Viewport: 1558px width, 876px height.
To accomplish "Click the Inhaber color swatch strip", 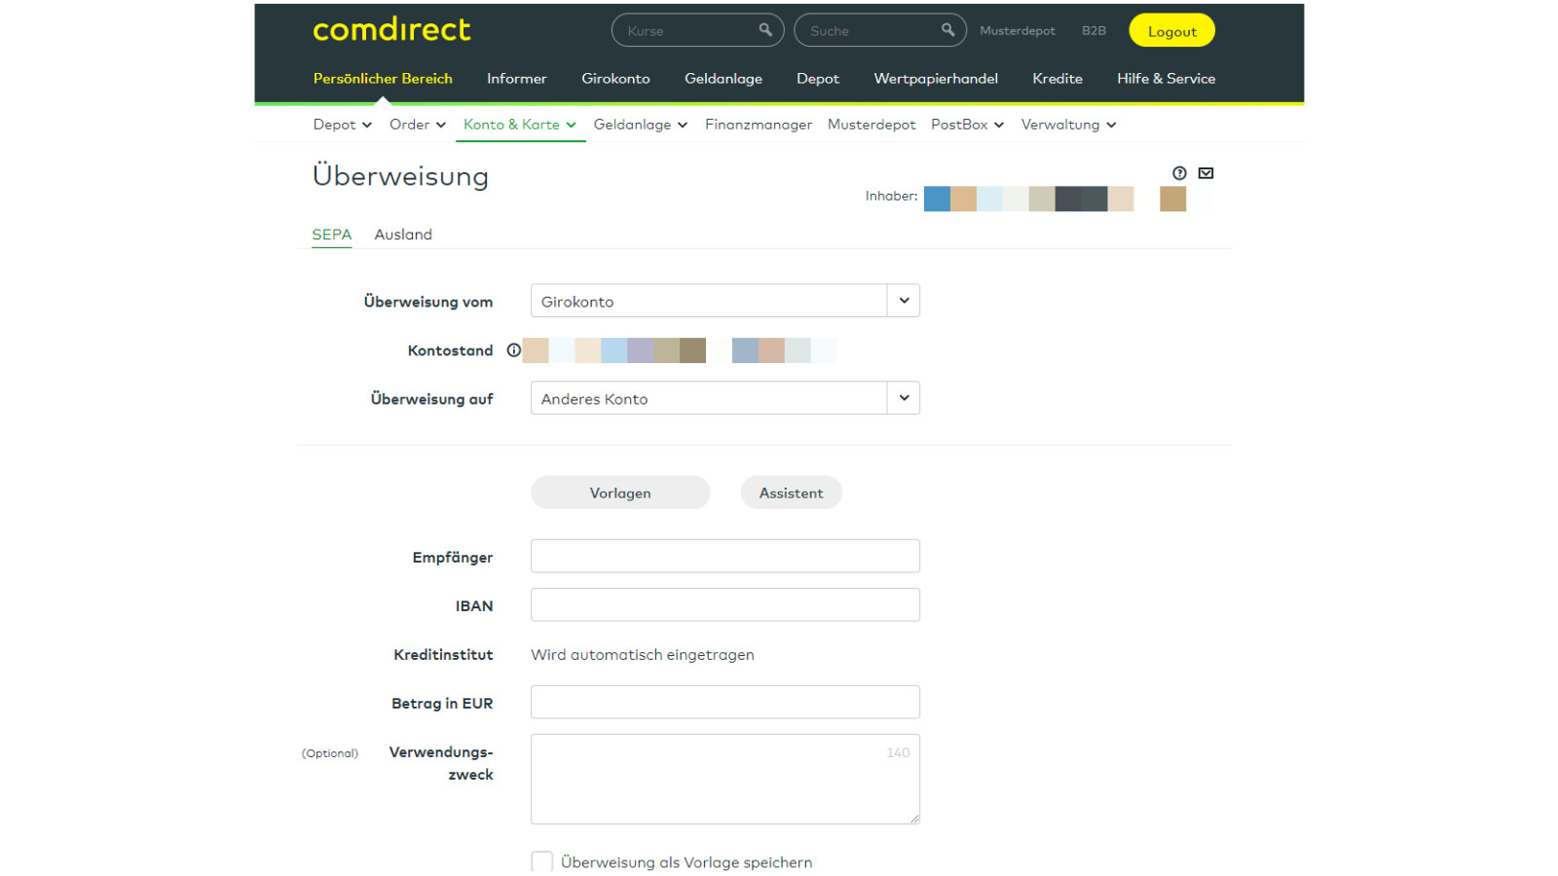I will coord(1029,198).
